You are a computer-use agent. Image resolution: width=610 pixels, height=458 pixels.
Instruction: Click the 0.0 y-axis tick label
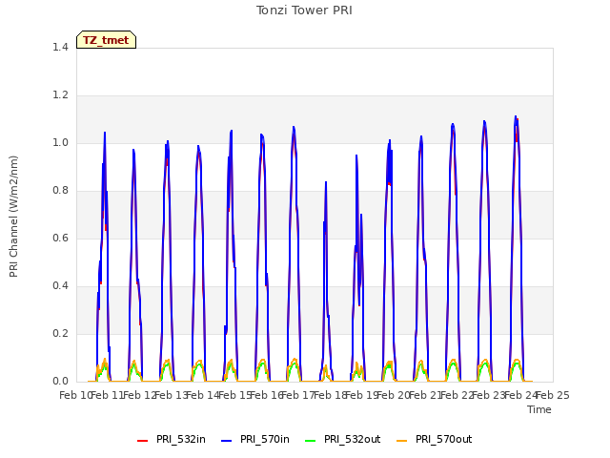coord(60,382)
